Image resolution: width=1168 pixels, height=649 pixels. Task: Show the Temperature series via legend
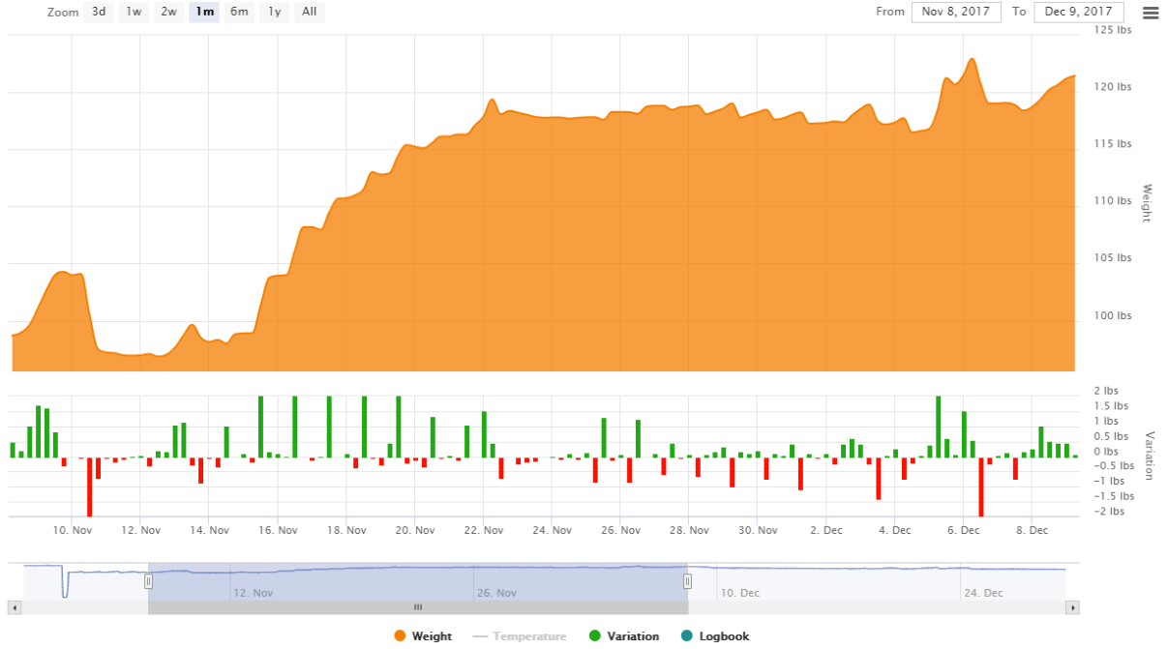529,636
